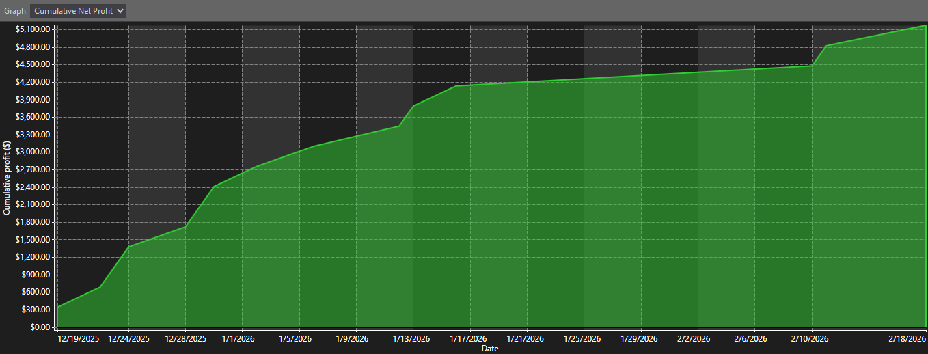Click the 12/28/2025 date label
This screenshot has height=354, width=928.
point(186,338)
